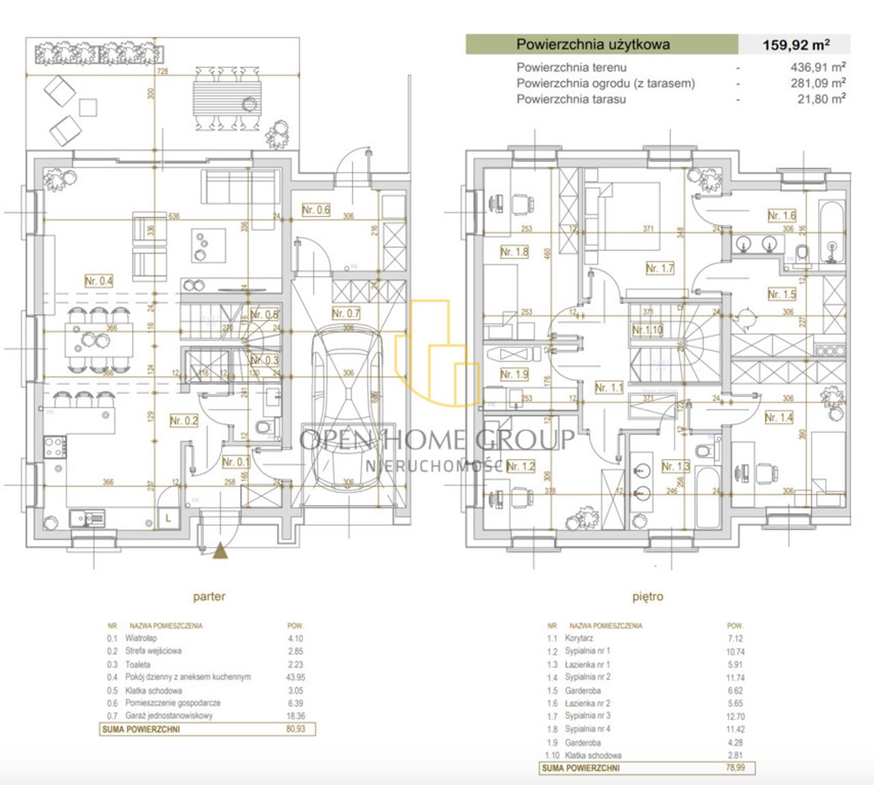The height and width of the screenshot is (785, 874).
Task: Select the Powierzchnia użytkowa header bar
Action: point(602,44)
